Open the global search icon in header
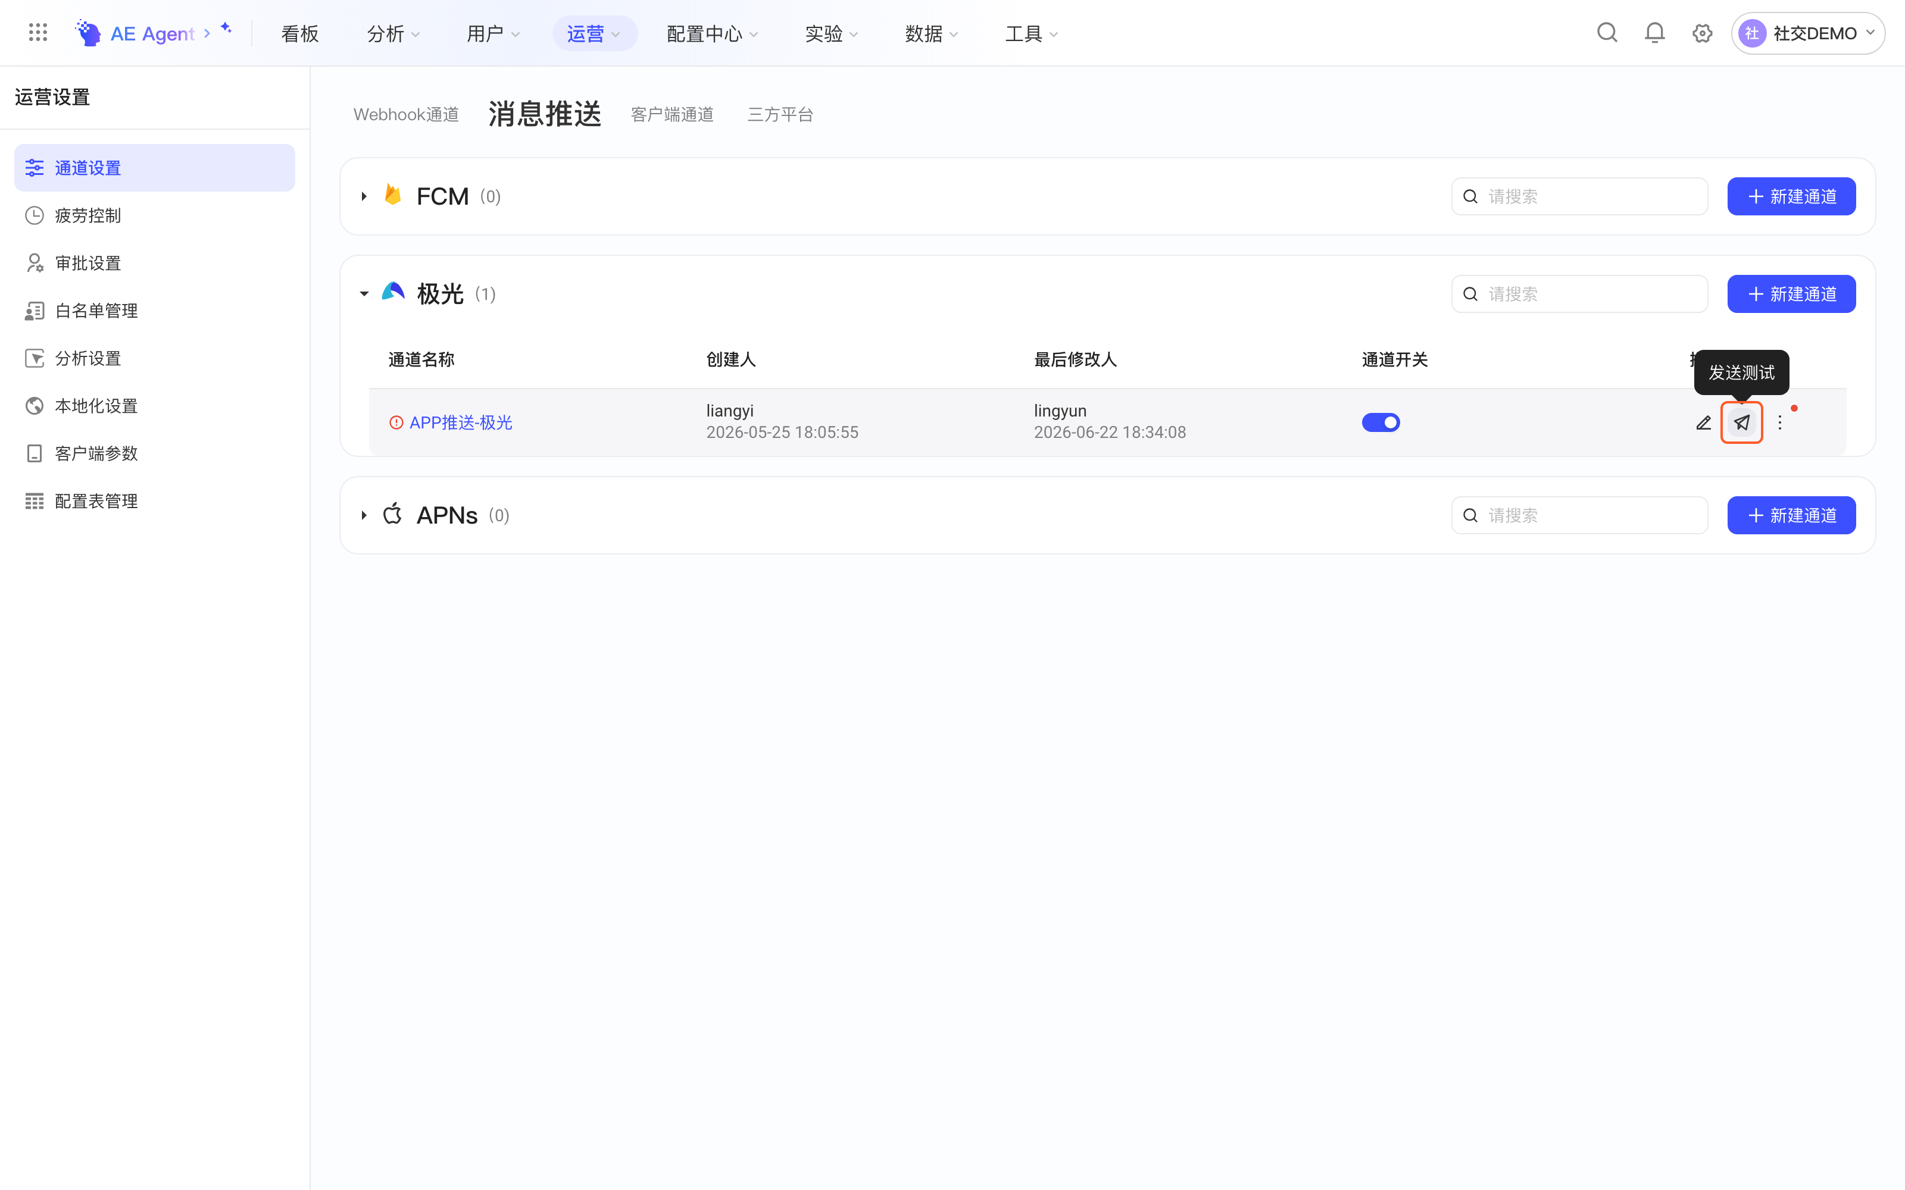This screenshot has height=1190, width=1905. point(1607,32)
